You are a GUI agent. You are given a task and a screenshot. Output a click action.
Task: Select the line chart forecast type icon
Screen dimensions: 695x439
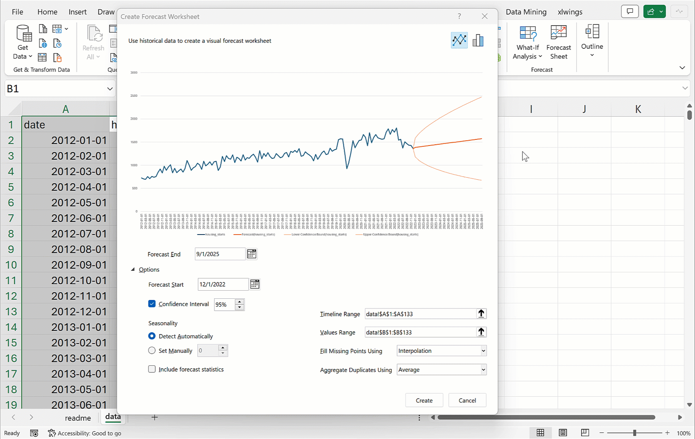pos(459,40)
